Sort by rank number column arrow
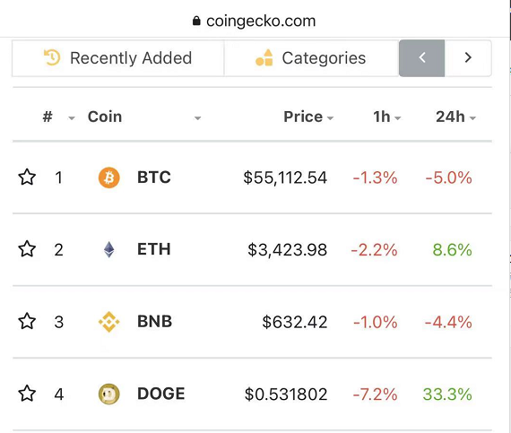This screenshot has height=433, width=511. click(72, 118)
